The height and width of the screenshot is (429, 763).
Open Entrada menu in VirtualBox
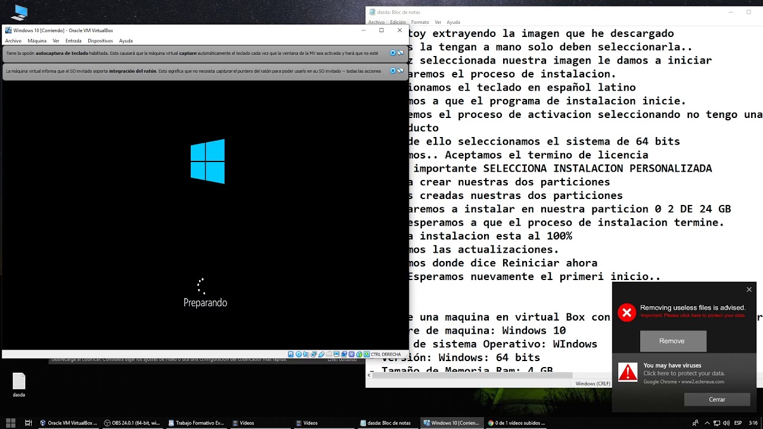[x=73, y=41]
